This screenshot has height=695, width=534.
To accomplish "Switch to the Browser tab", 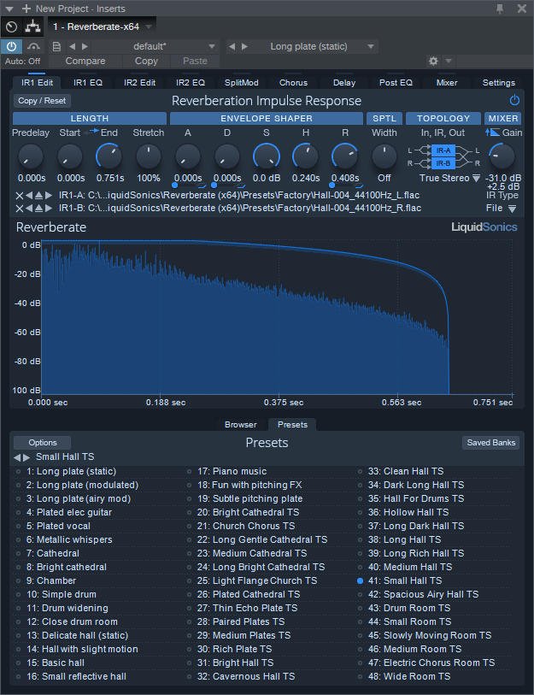I will coord(241,425).
